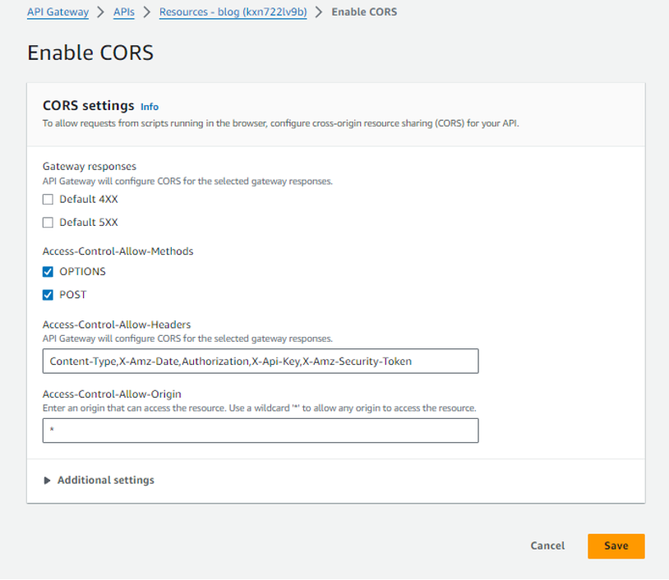Viewport: 669px width, 580px height.
Task: Deselect the POST method checkbox
Action: 48,295
